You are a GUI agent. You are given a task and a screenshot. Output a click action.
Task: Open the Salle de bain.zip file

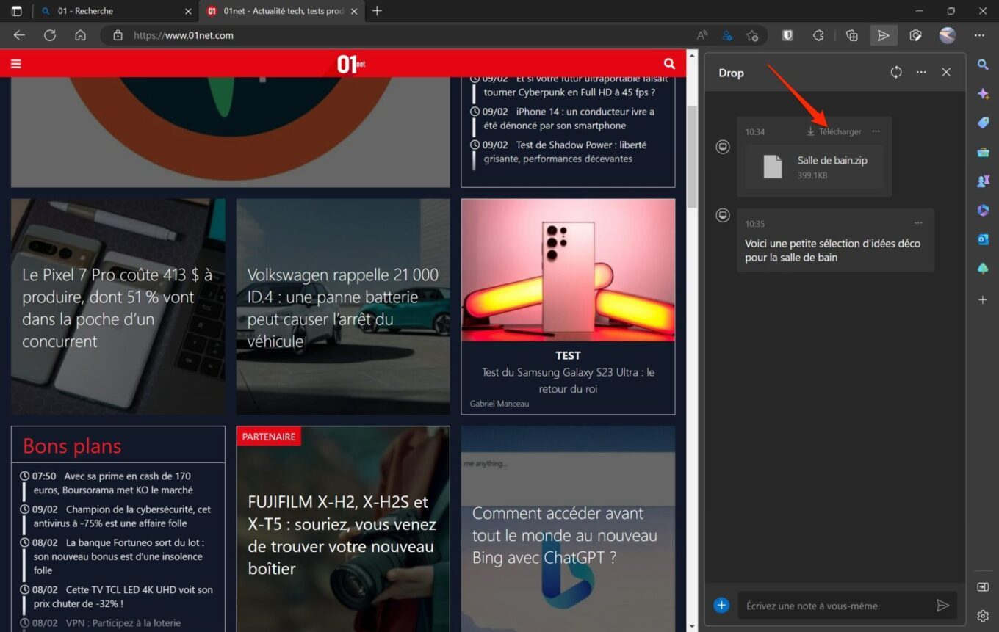click(x=814, y=167)
